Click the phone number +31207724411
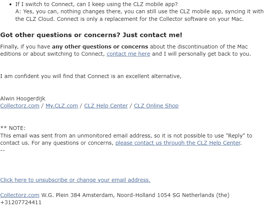This screenshot has height=211, width=267. 21,203
